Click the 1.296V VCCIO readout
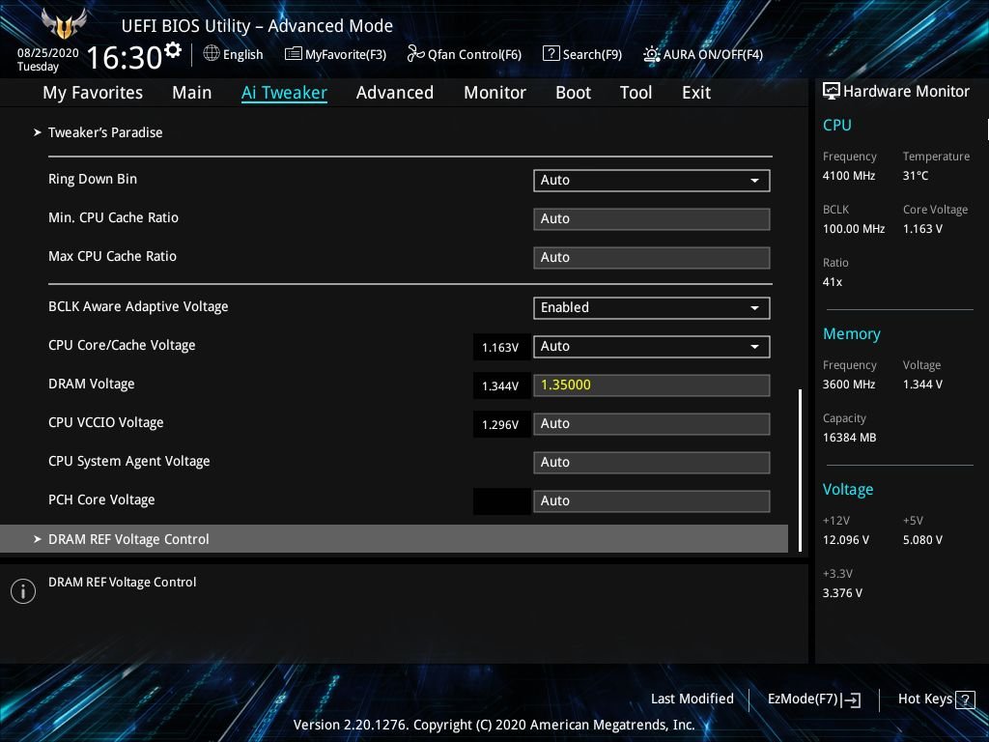 point(500,425)
